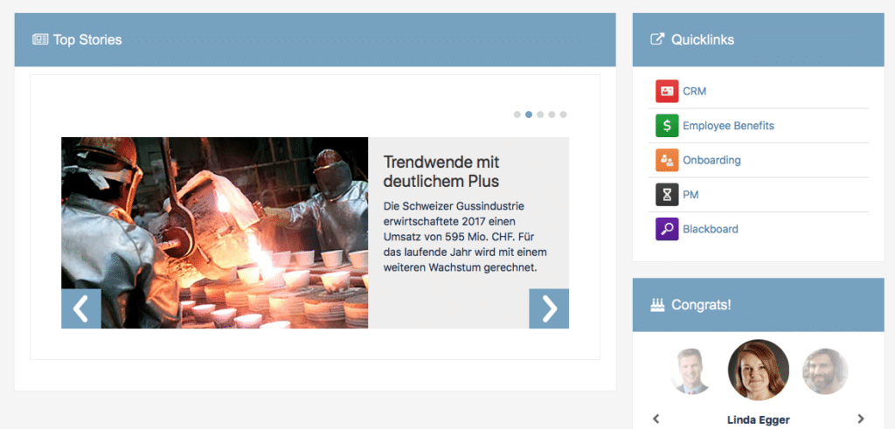Screen dimensions: 895x429
Task: Click the purple Blackboard magnifier icon
Action: tap(667, 229)
